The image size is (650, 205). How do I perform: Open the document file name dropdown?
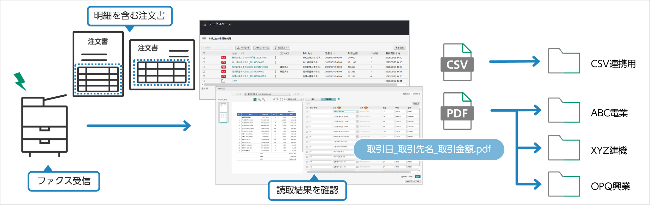(267, 94)
